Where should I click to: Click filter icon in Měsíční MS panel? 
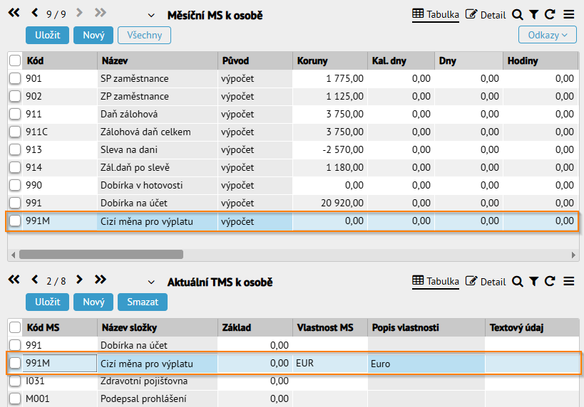click(533, 15)
